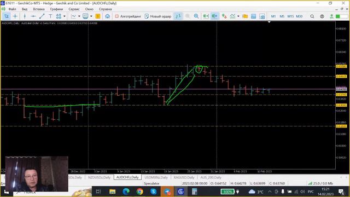Open the Графики menu
Image resolution: width=350 pixels, height=197 pixels.
[56, 9]
